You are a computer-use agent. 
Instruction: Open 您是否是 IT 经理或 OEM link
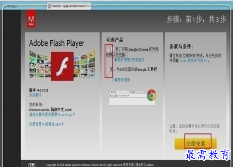47,124
